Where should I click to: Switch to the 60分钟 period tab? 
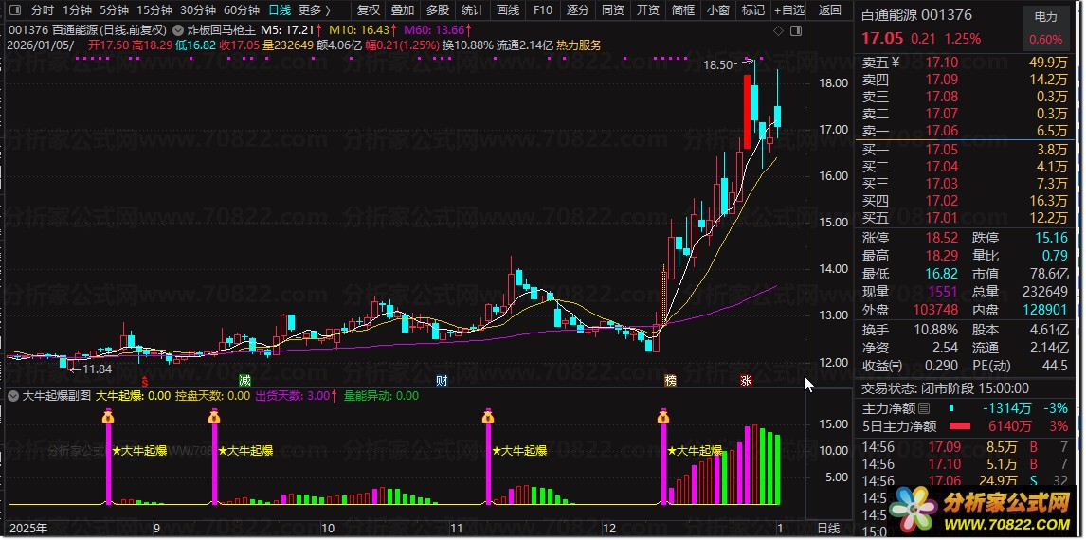(242, 10)
